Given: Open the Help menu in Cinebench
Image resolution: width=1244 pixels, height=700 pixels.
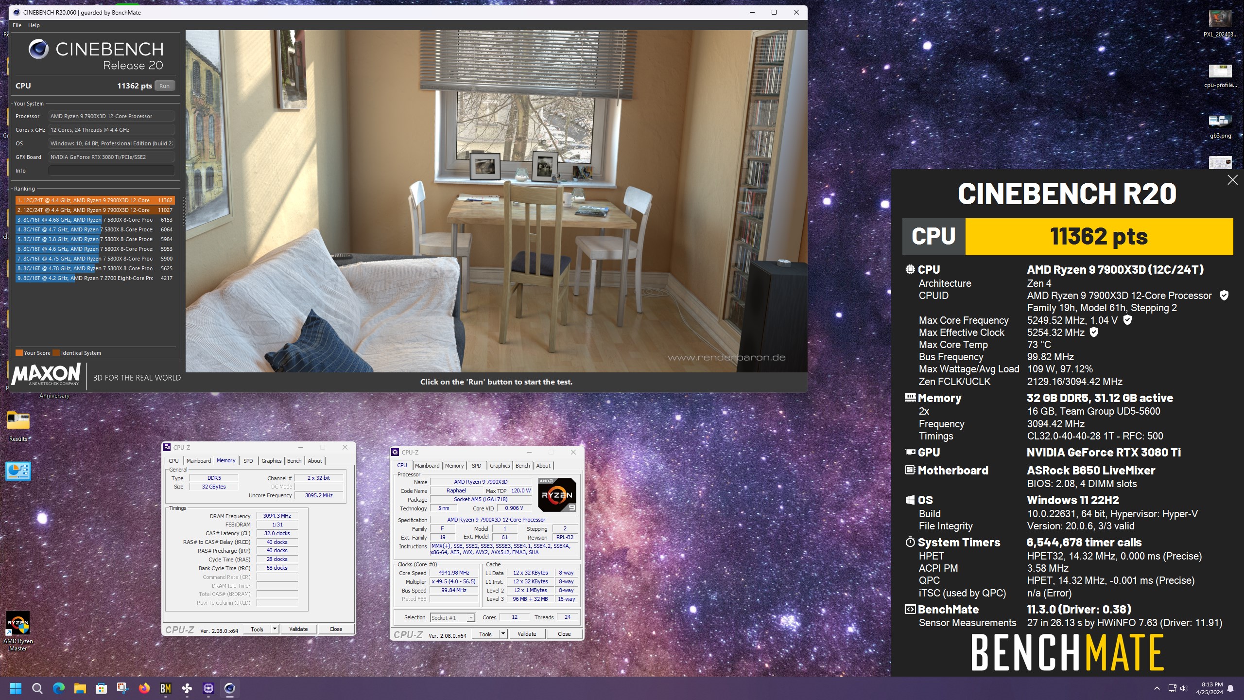Looking at the screenshot, I should click(34, 25).
